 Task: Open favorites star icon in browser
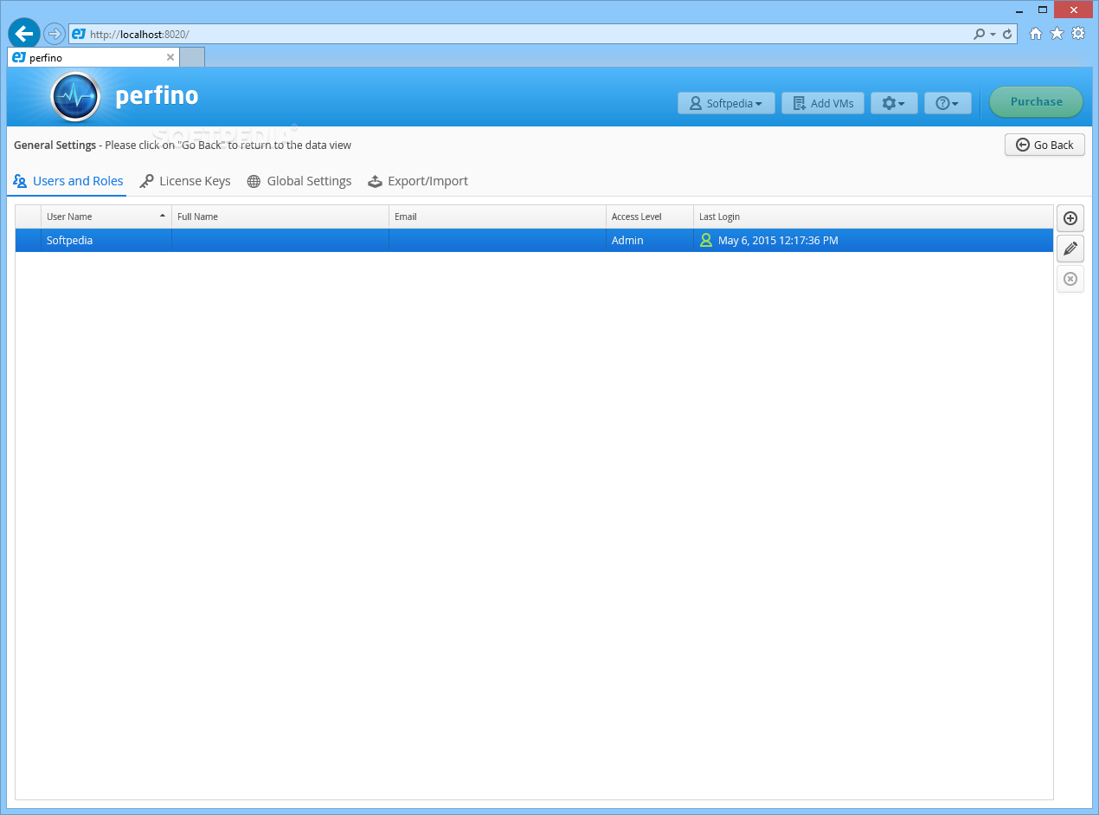point(1057,34)
